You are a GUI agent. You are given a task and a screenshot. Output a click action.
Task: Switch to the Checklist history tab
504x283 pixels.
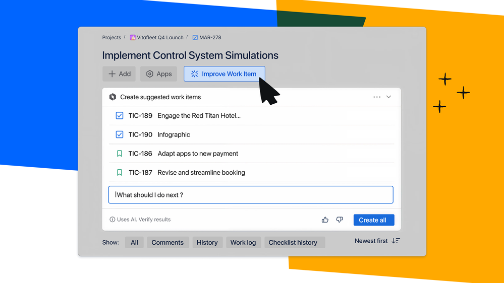[295, 243]
